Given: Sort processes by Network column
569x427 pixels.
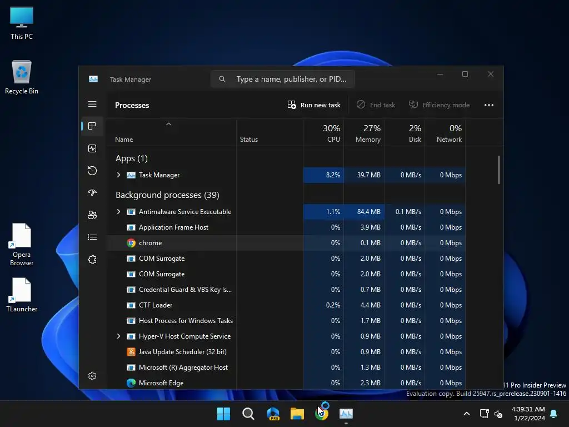Looking at the screenshot, I should point(445,133).
